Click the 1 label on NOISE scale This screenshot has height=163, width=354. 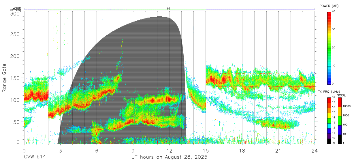click(x=344, y=143)
